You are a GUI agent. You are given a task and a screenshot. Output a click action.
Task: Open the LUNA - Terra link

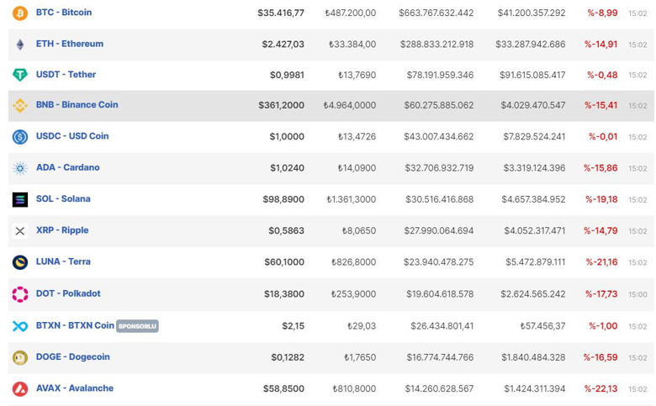(63, 261)
